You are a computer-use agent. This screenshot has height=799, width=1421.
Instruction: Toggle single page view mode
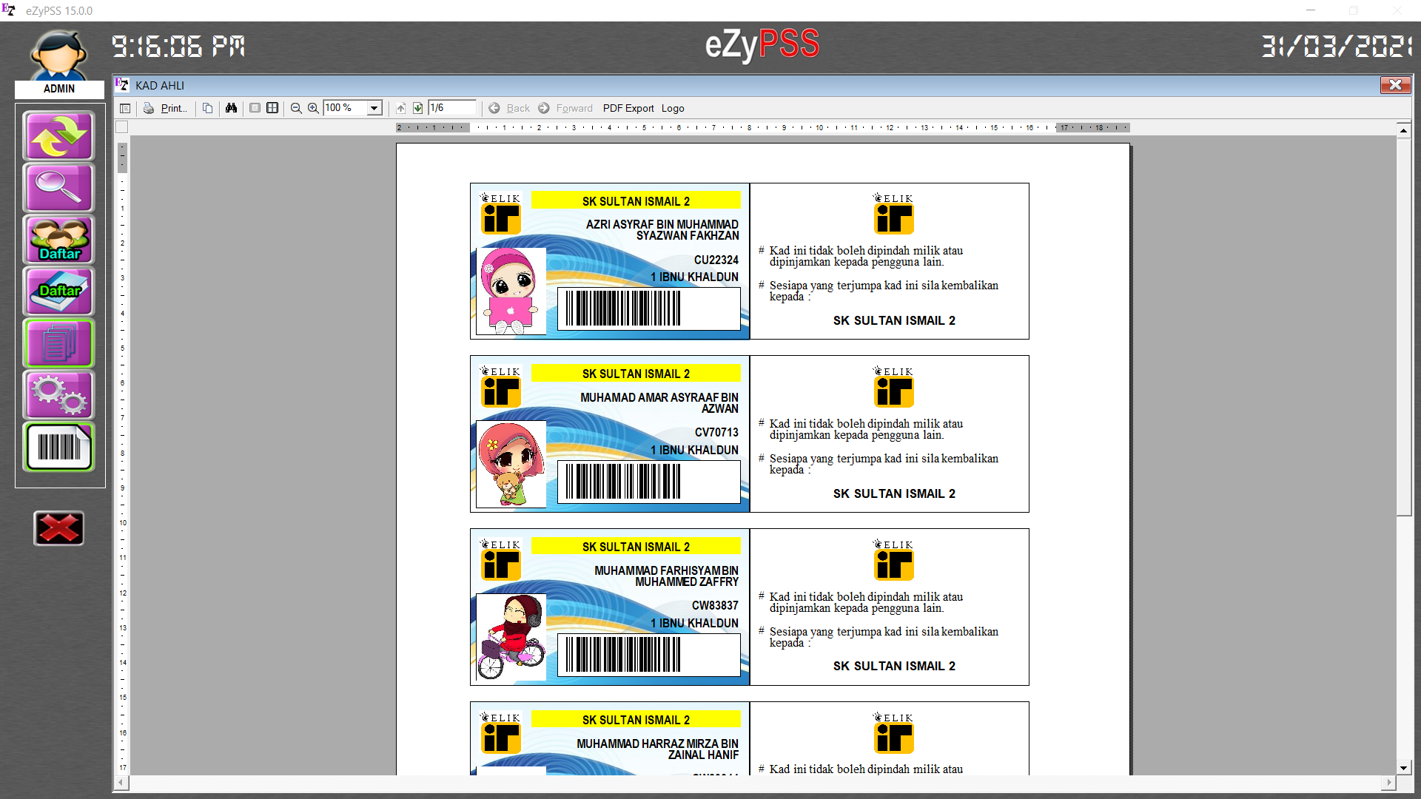[x=255, y=108]
